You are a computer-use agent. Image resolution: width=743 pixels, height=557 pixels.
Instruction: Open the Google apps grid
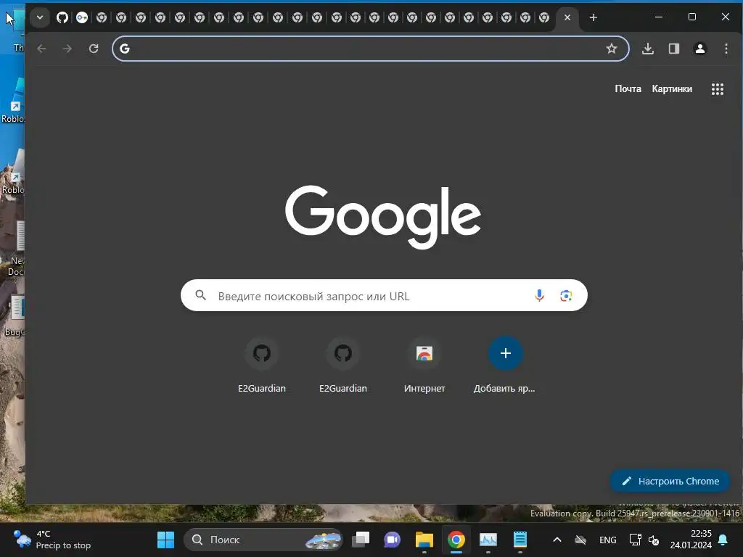point(718,89)
